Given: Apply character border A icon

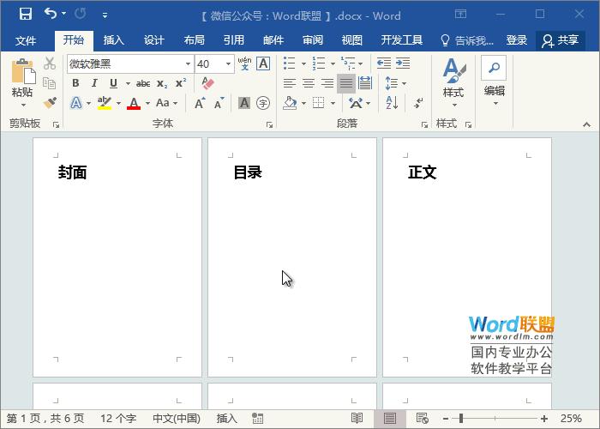Looking at the screenshot, I should coord(263,63).
